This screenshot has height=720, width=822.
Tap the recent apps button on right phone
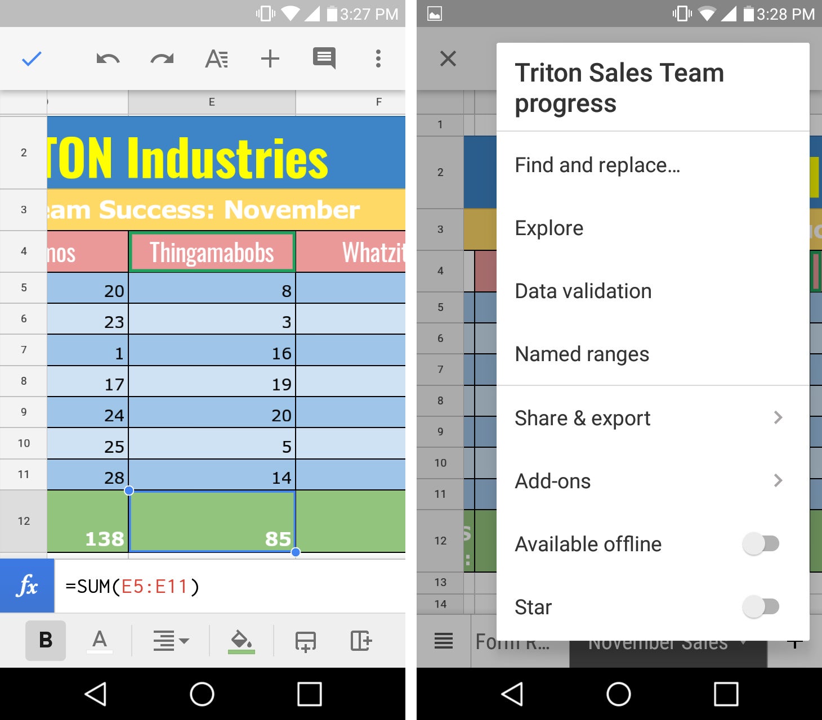(x=726, y=694)
